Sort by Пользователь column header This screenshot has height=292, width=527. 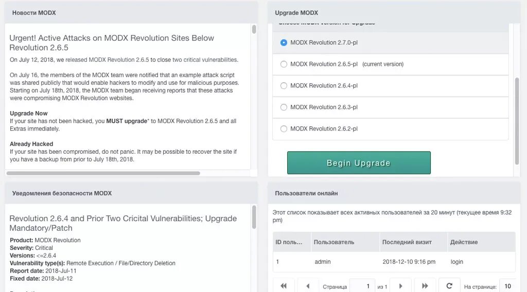coord(345,242)
